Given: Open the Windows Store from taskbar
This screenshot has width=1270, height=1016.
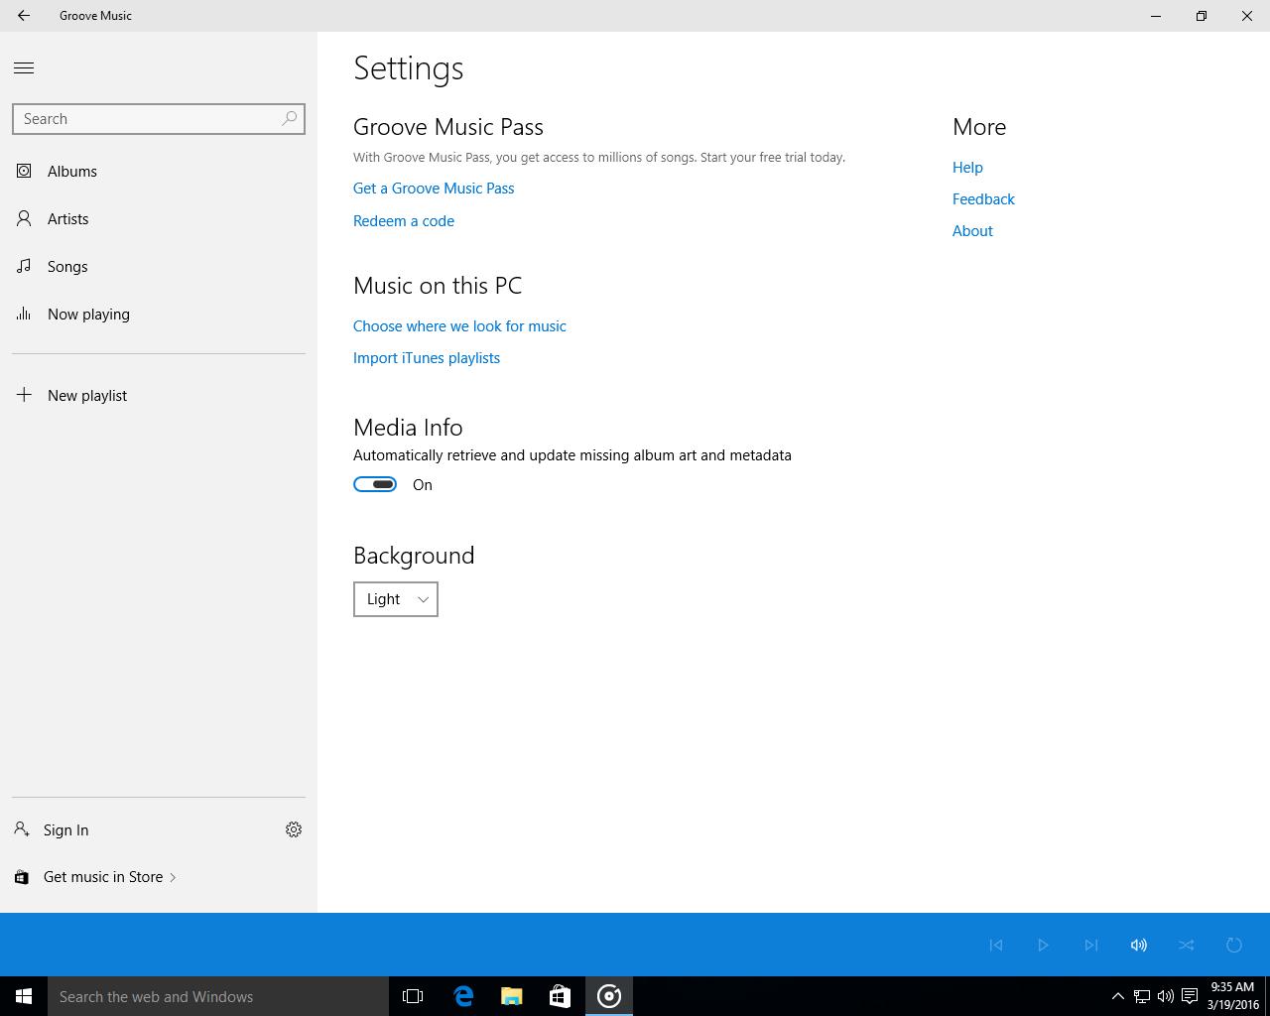Looking at the screenshot, I should tap(560, 996).
